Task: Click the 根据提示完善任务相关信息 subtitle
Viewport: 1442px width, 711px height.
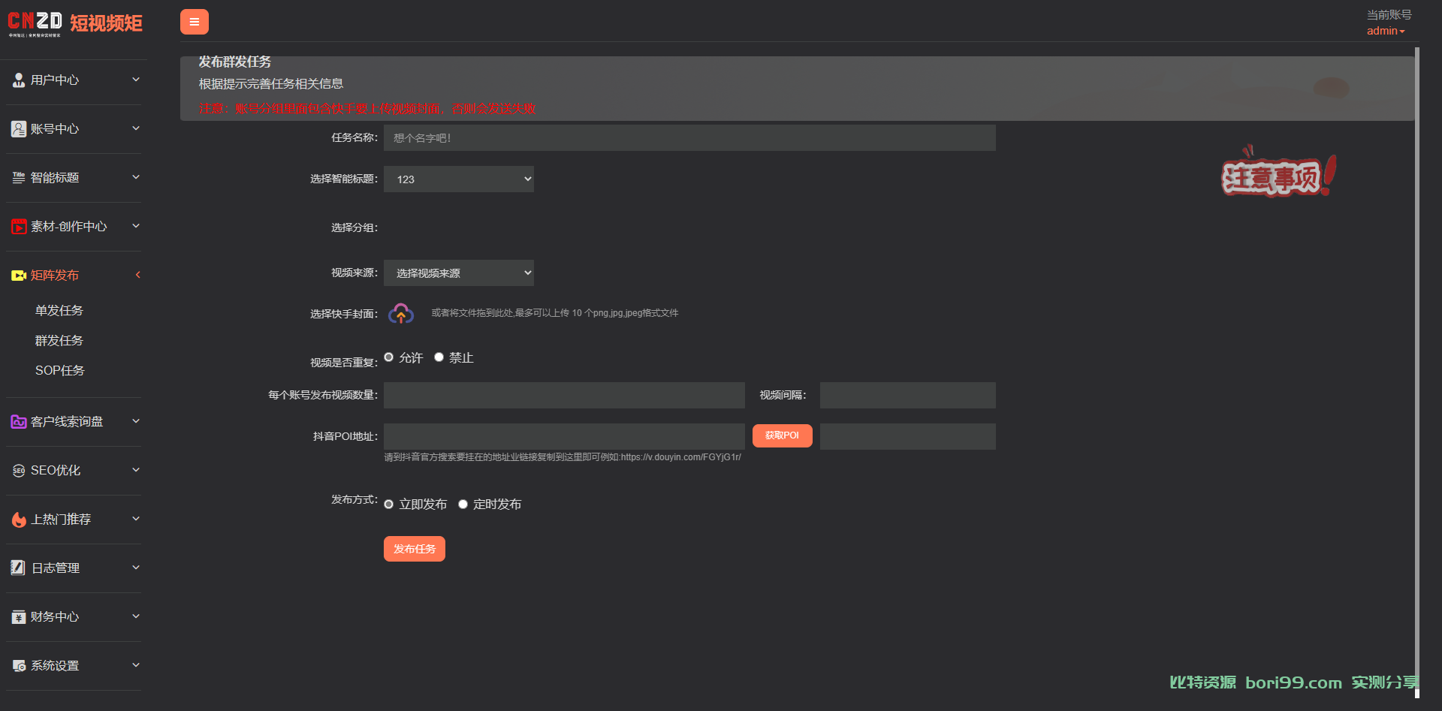Action: [271, 84]
